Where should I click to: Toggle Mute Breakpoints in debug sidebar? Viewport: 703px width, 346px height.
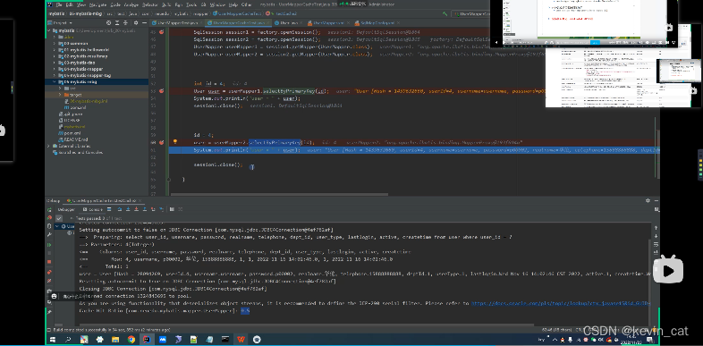click(49, 281)
